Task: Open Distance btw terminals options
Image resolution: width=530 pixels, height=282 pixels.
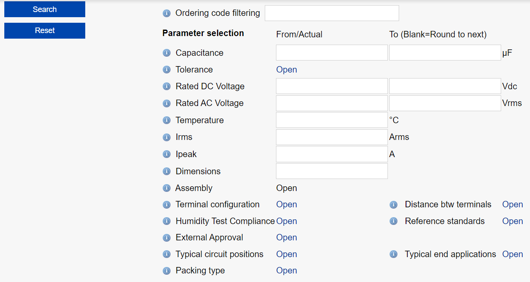Action: coord(513,204)
